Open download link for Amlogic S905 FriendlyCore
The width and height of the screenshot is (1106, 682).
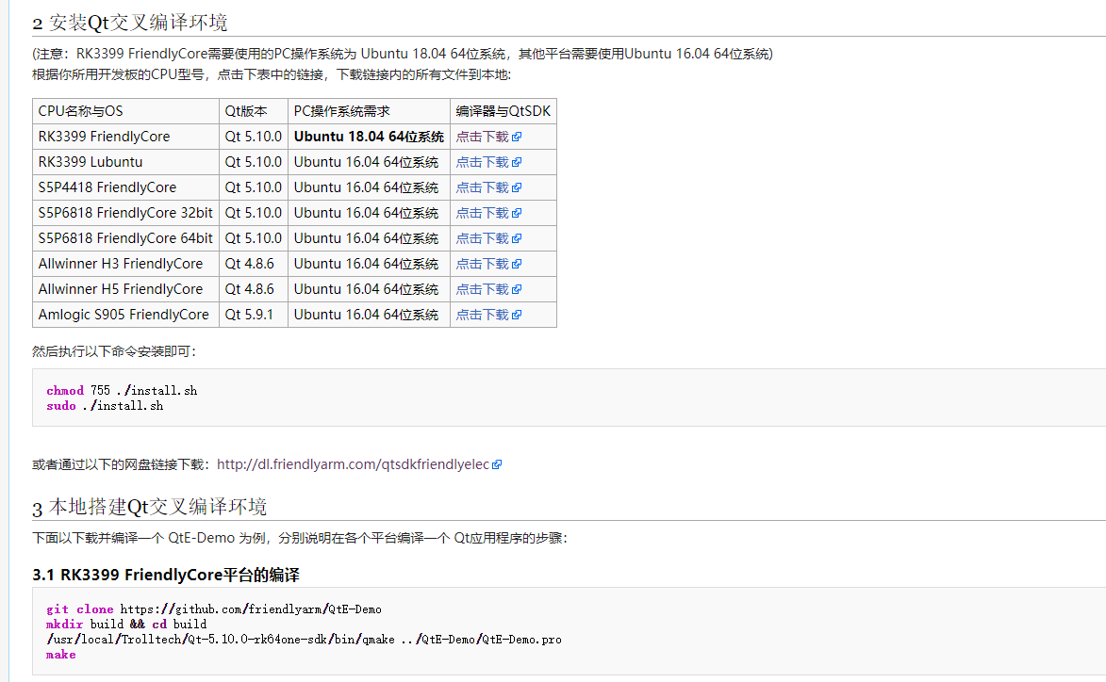click(x=483, y=315)
